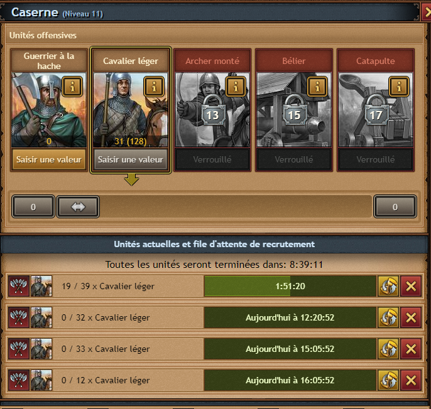
Task: Cancel the 0 / 32 Cavalier léger order
Action: [411, 317]
